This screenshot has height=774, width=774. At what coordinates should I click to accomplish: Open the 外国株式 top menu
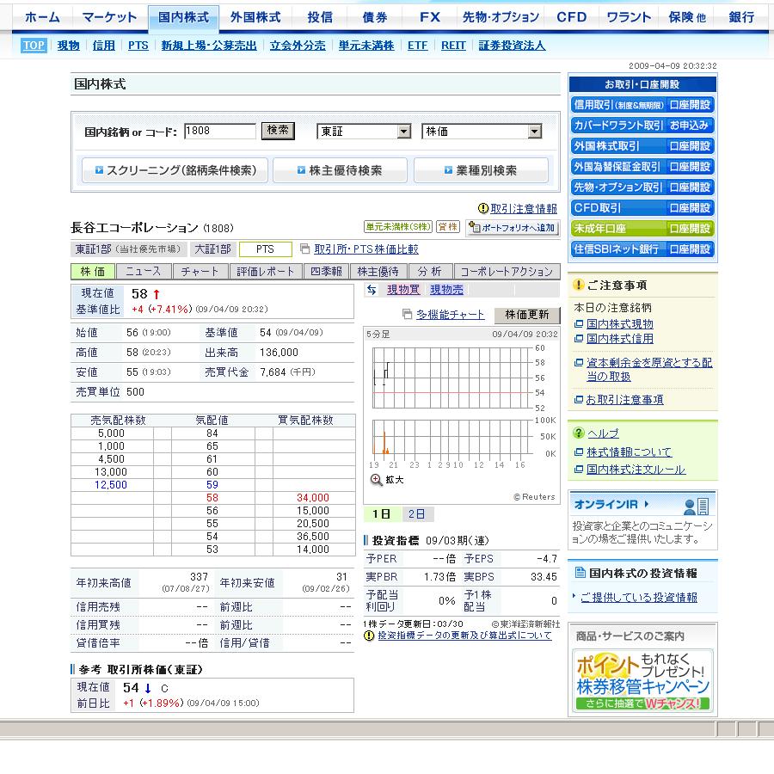[x=255, y=17]
